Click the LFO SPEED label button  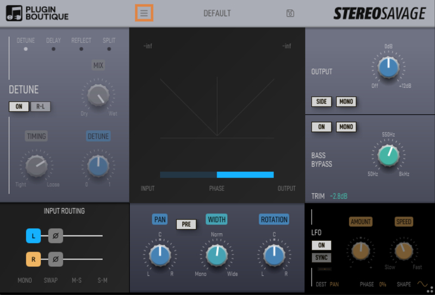pyautogui.click(x=403, y=222)
